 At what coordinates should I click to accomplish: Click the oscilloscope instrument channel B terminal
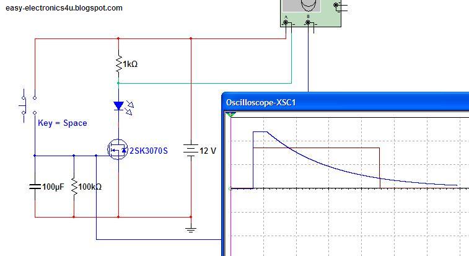308,22
